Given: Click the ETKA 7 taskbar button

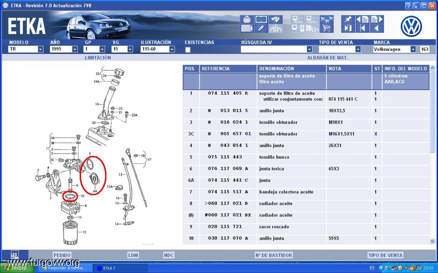Looking at the screenshot, I should coord(120,268).
